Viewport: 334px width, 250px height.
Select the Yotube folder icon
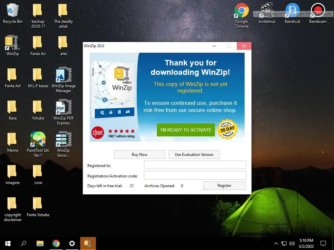coord(38,110)
